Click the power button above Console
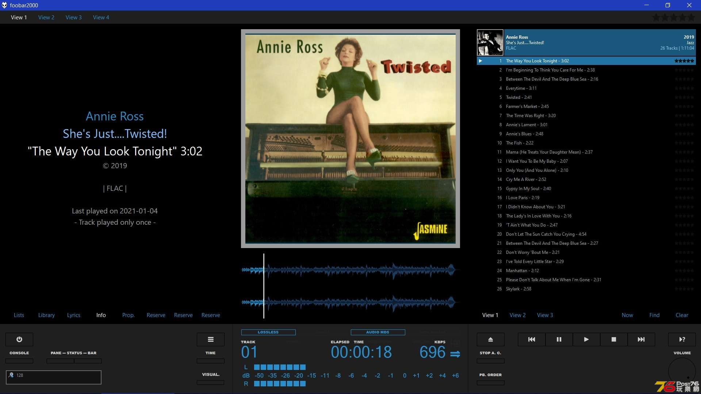 tap(19, 339)
